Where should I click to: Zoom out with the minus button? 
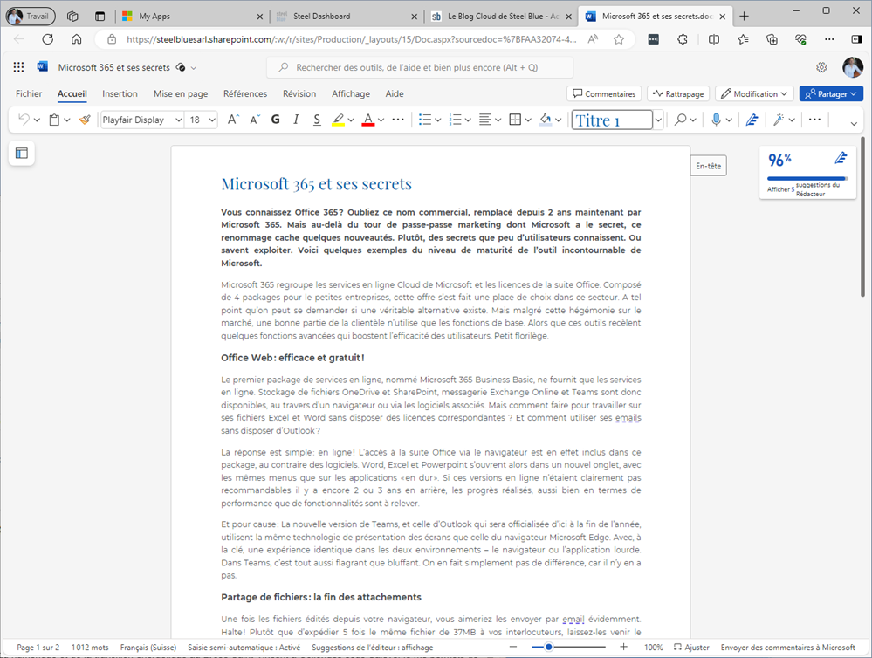513,647
